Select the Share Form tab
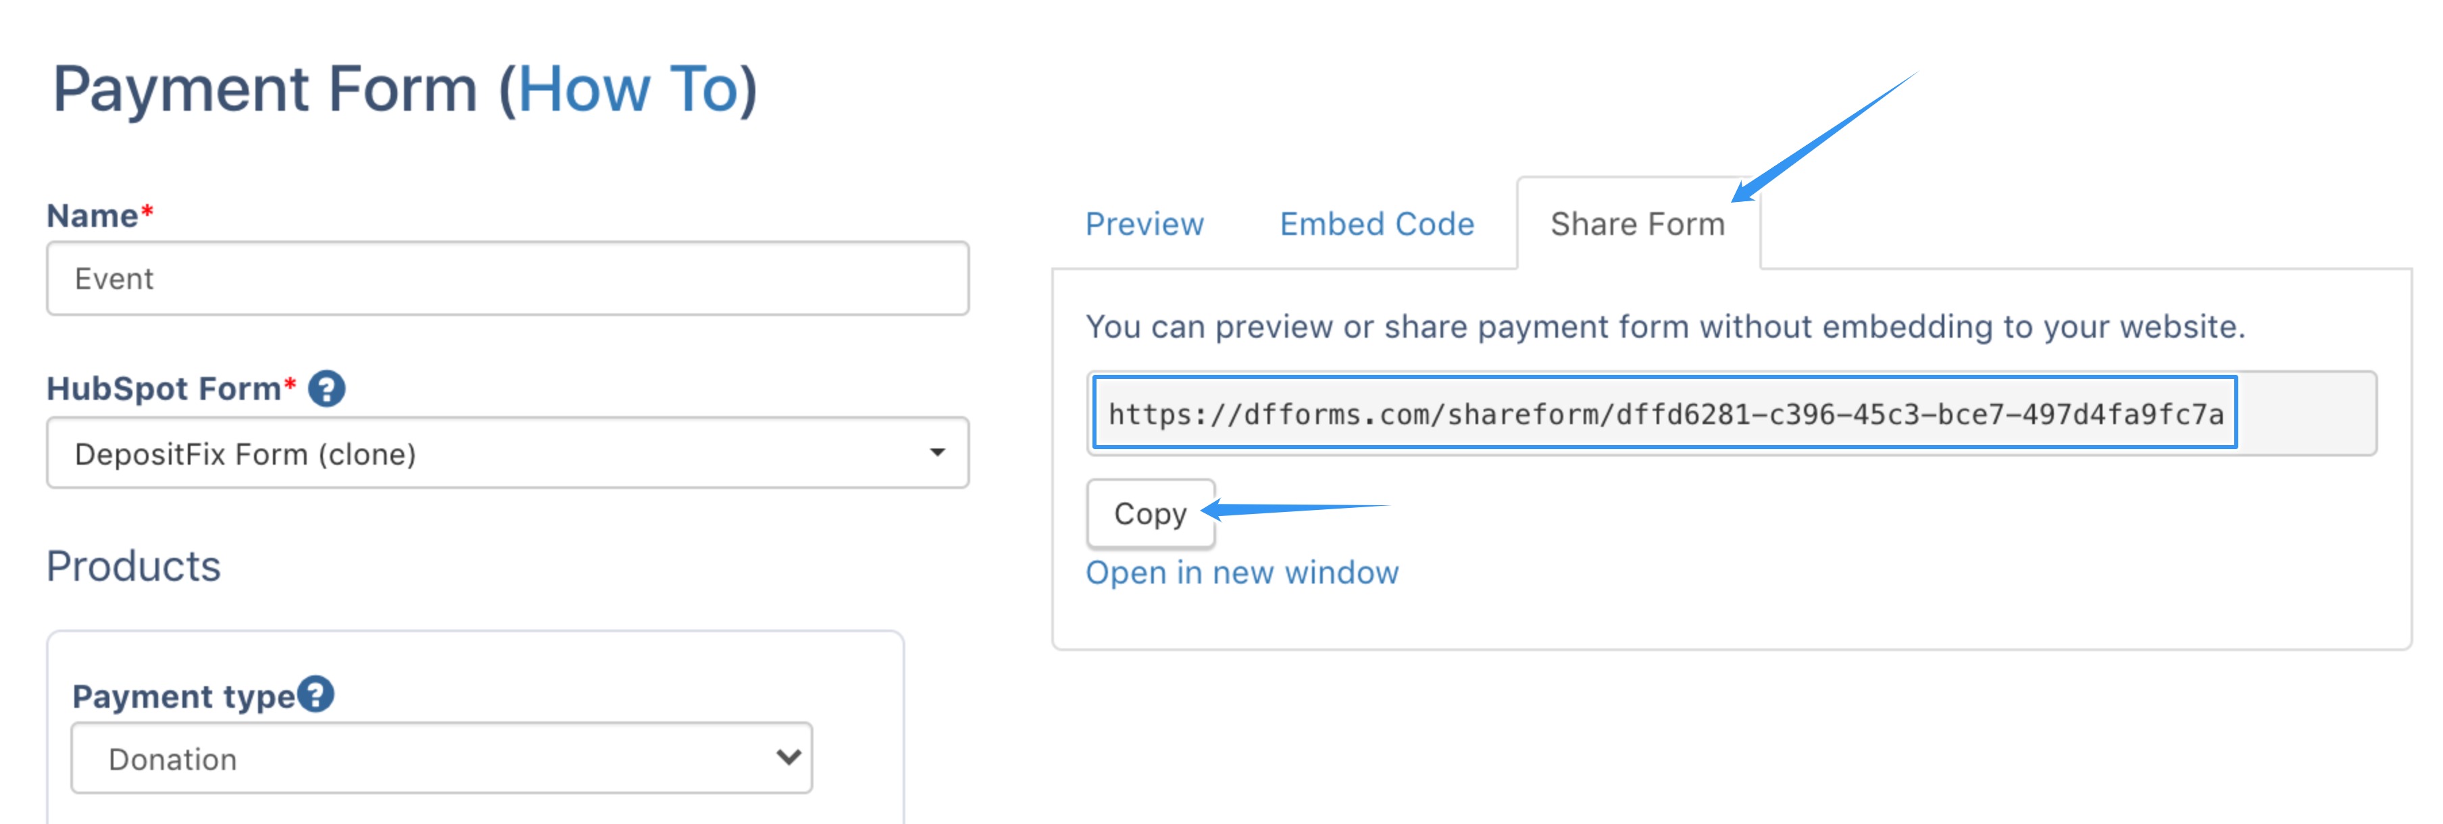 (x=1637, y=225)
